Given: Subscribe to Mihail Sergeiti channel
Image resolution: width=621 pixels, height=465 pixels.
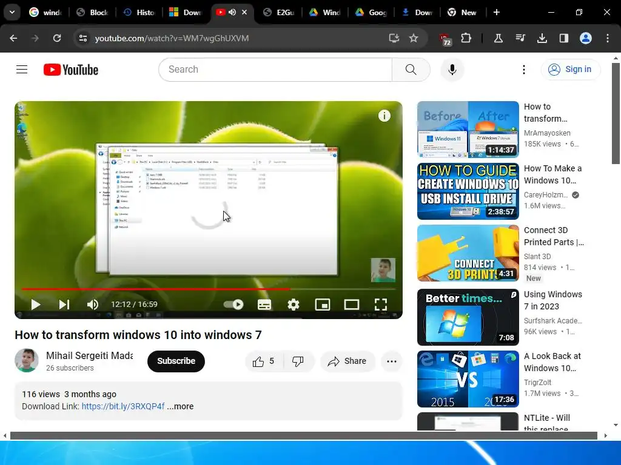Looking at the screenshot, I should click(176, 361).
